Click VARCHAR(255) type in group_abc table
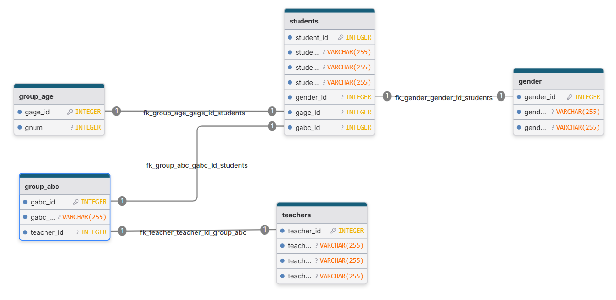This screenshot has width=616, height=300. pos(84,217)
